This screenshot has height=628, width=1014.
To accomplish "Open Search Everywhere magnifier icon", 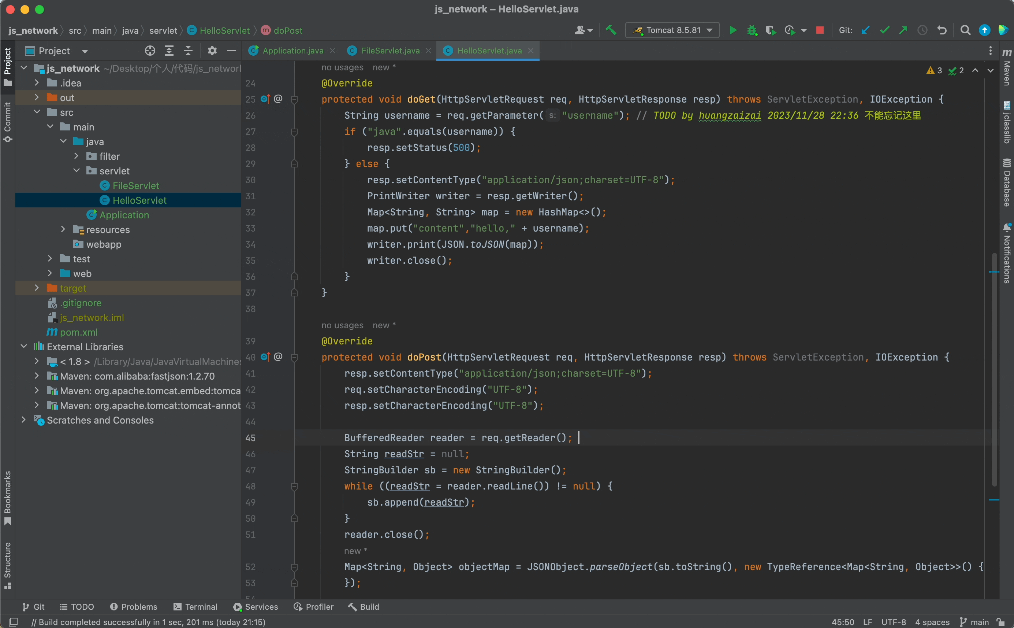I will (x=965, y=30).
